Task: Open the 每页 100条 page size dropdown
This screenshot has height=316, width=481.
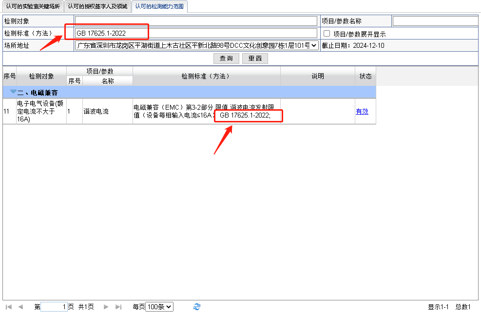Action: click(159, 307)
